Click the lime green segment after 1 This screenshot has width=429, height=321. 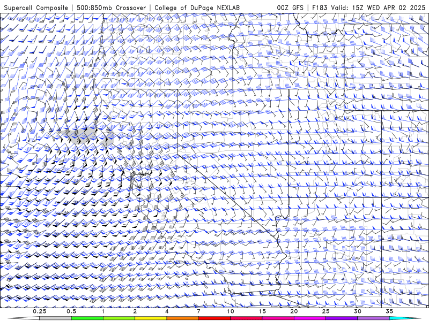point(119,318)
